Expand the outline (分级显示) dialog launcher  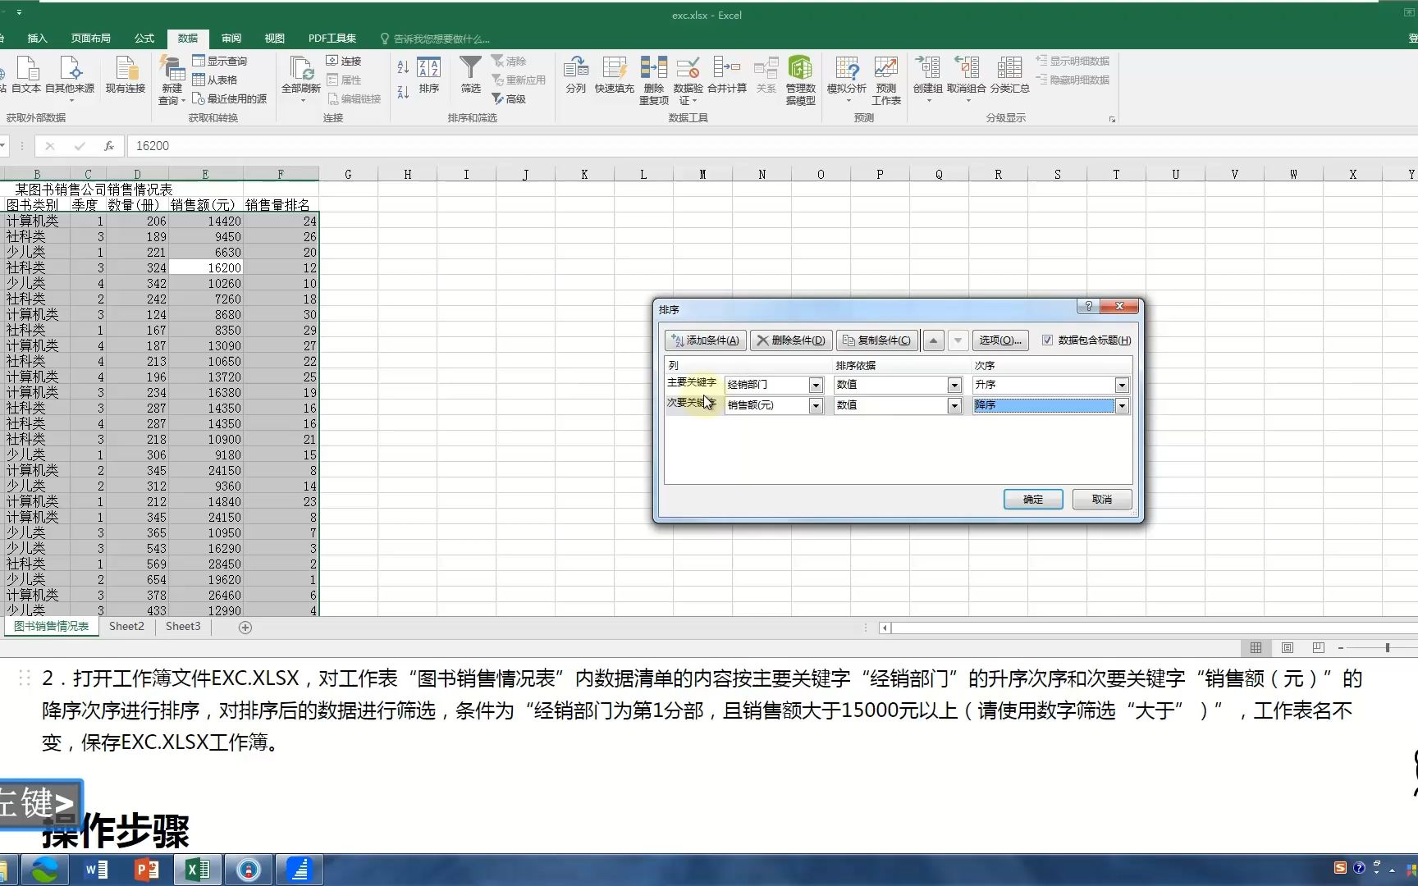coord(1112,120)
